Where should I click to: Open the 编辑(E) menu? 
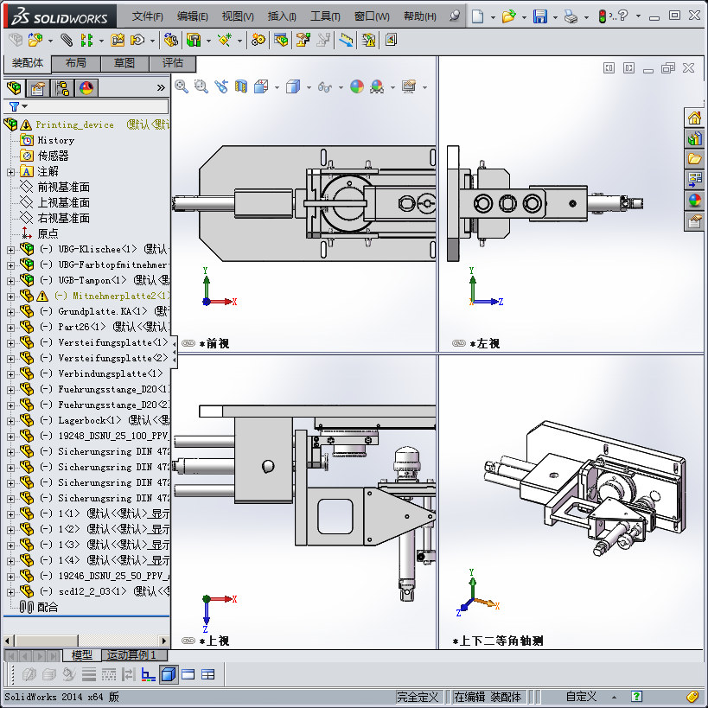click(x=193, y=16)
